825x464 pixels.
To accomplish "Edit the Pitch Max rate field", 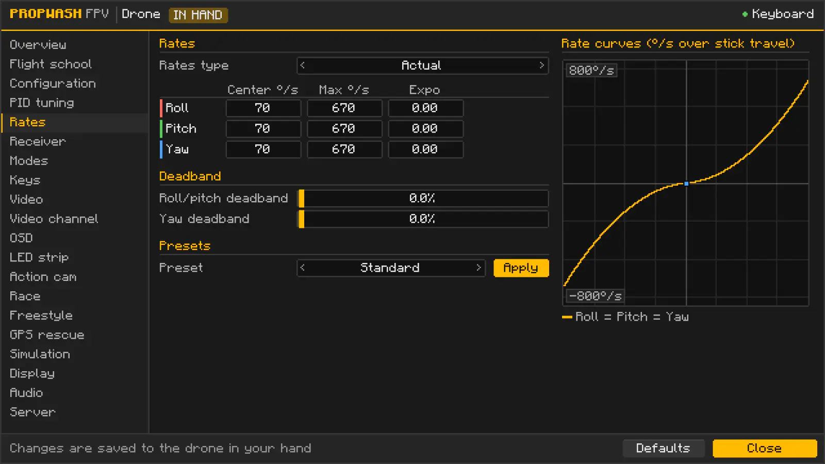I will click(344, 129).
